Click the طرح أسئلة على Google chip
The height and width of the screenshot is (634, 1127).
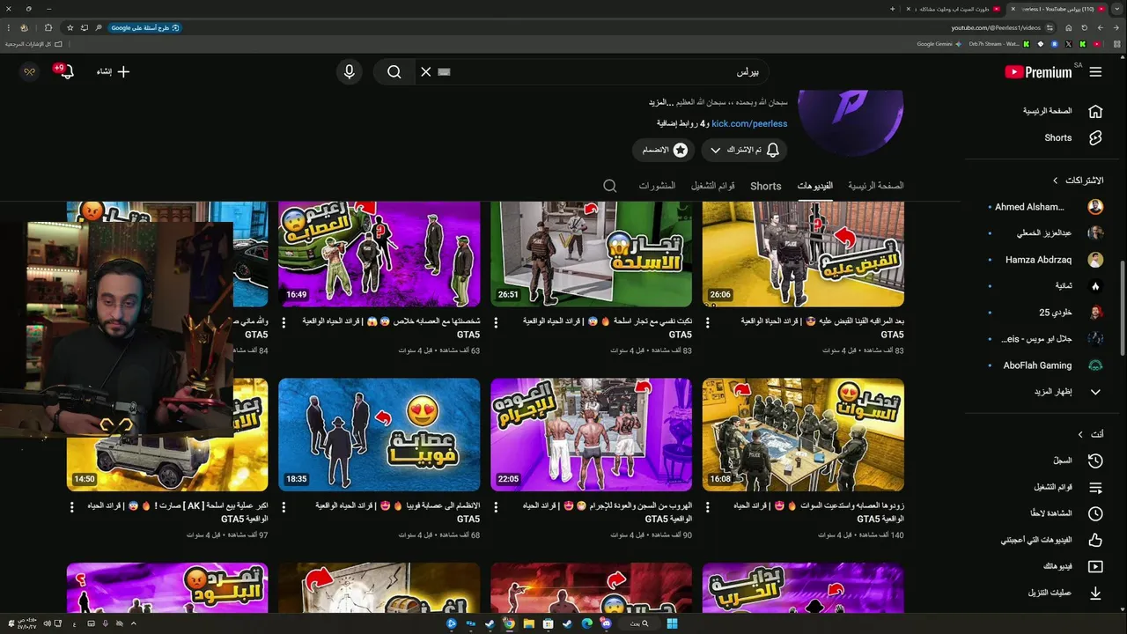click(145, 28)
